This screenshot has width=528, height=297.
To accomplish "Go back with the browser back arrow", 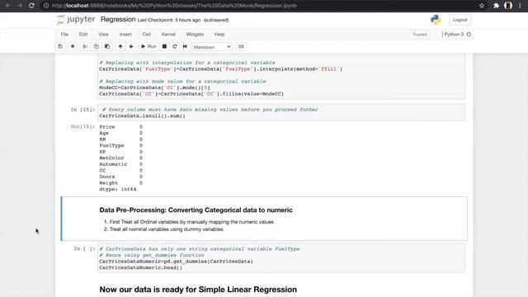I will 8,6.
